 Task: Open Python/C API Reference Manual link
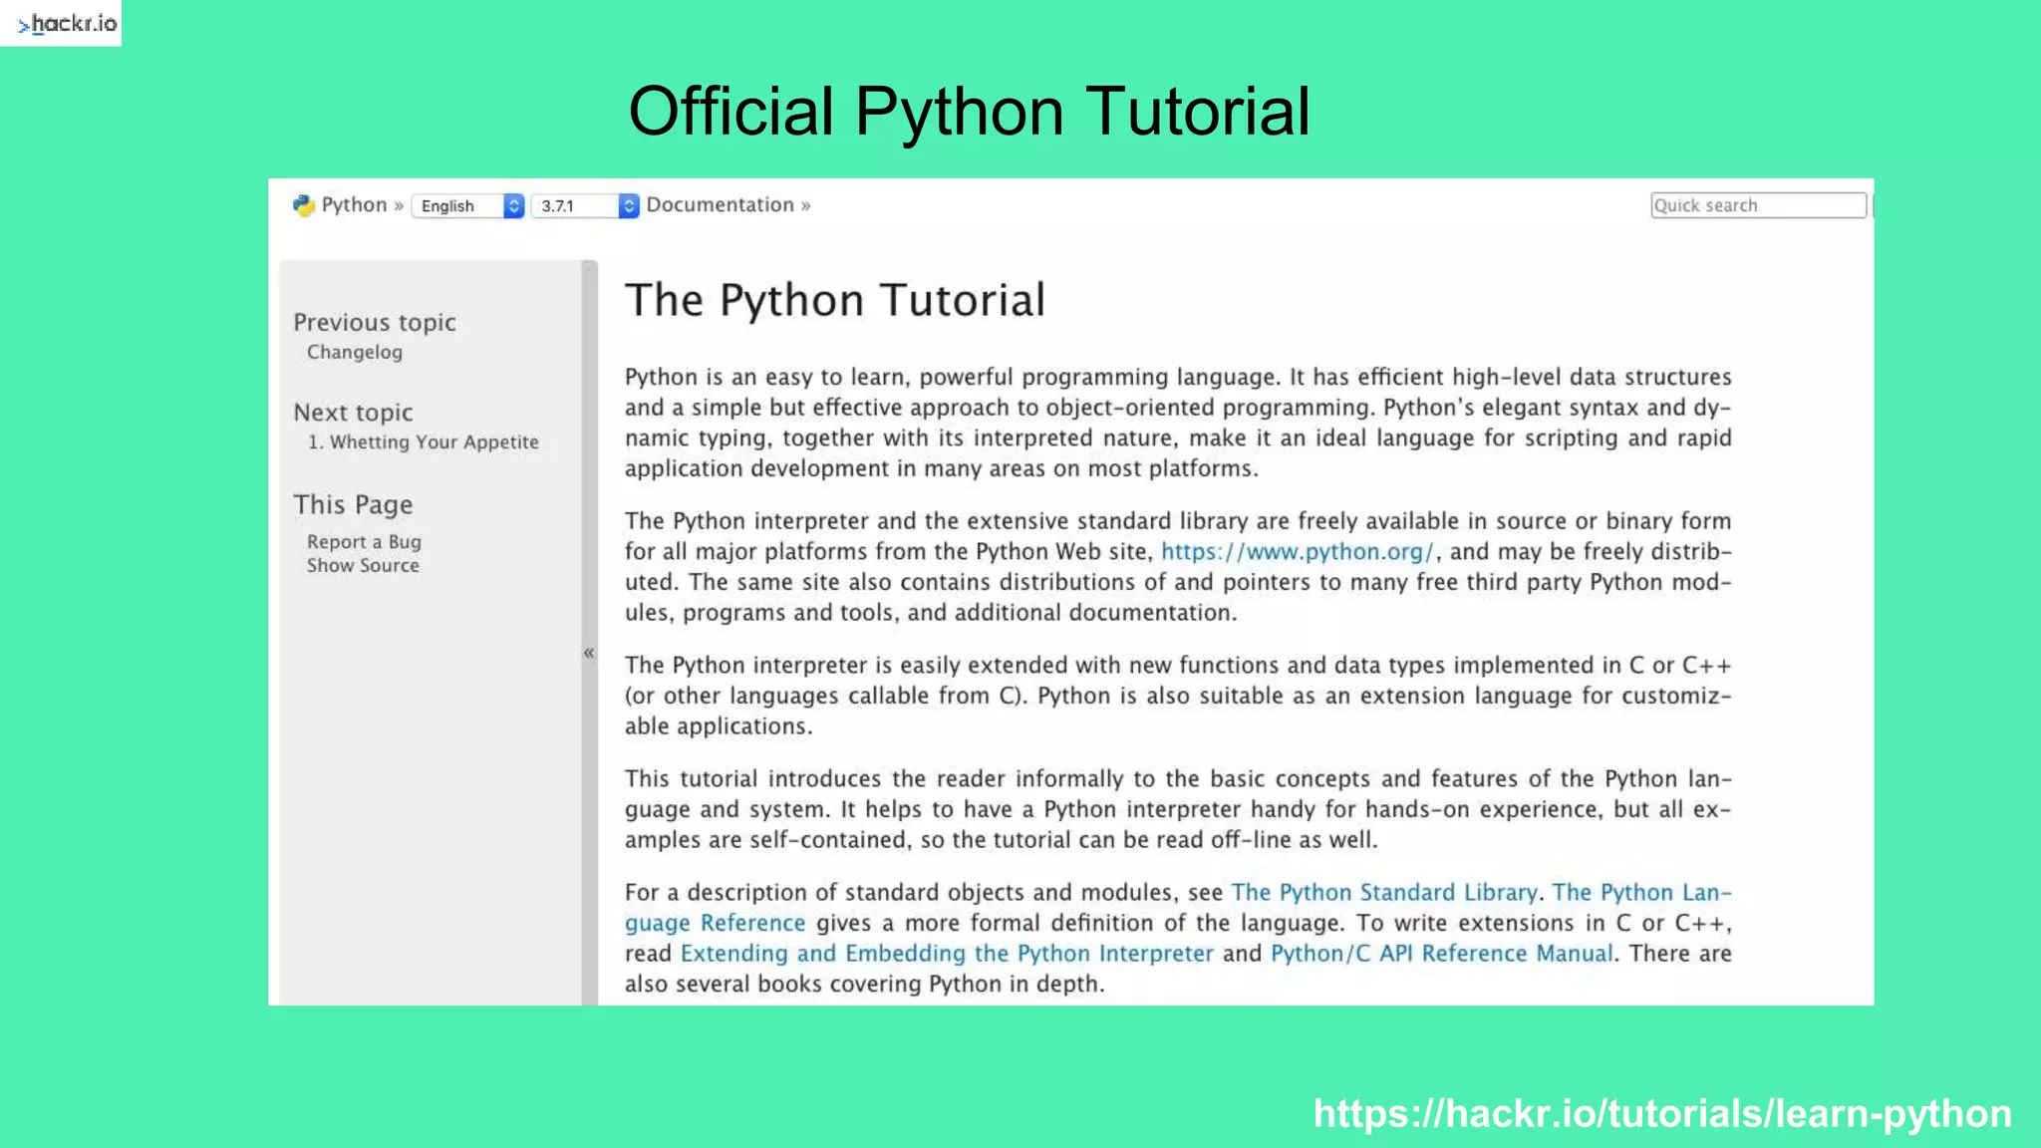click(1441, 953)
